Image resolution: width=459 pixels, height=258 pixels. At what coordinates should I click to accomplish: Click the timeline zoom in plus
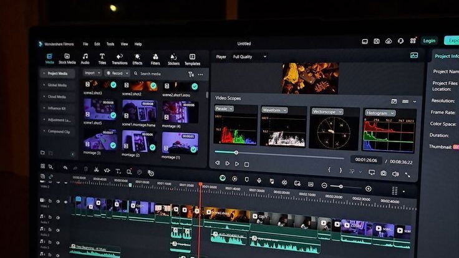(369, 189)
